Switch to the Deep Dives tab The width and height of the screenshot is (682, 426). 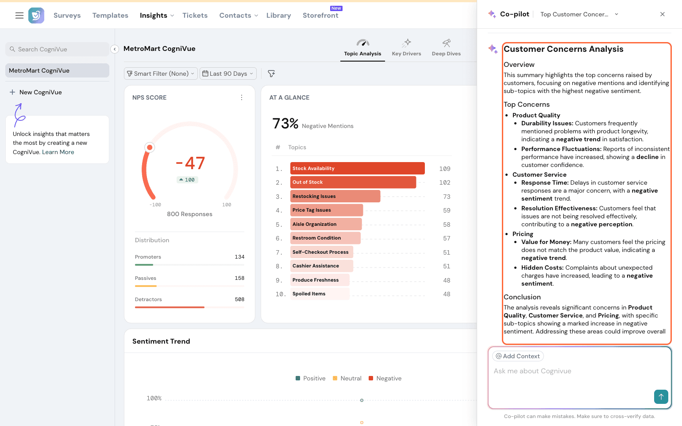tap(446, 48)
